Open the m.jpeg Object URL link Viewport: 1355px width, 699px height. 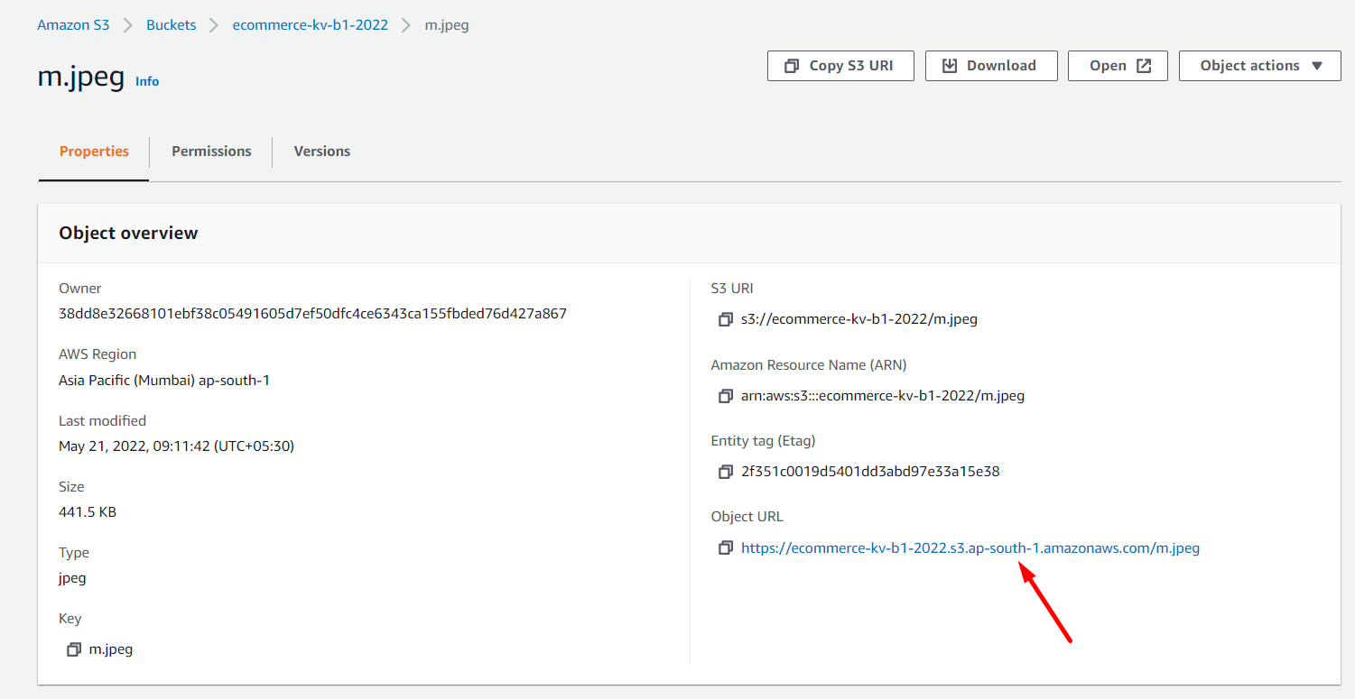[x=970, y=547]
